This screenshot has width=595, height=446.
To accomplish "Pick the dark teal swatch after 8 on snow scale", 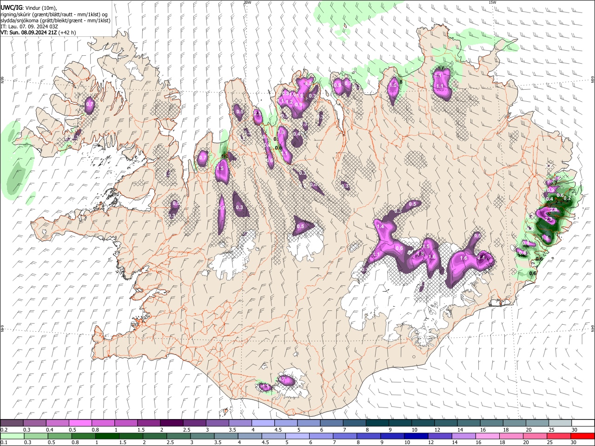I will 377,423.
